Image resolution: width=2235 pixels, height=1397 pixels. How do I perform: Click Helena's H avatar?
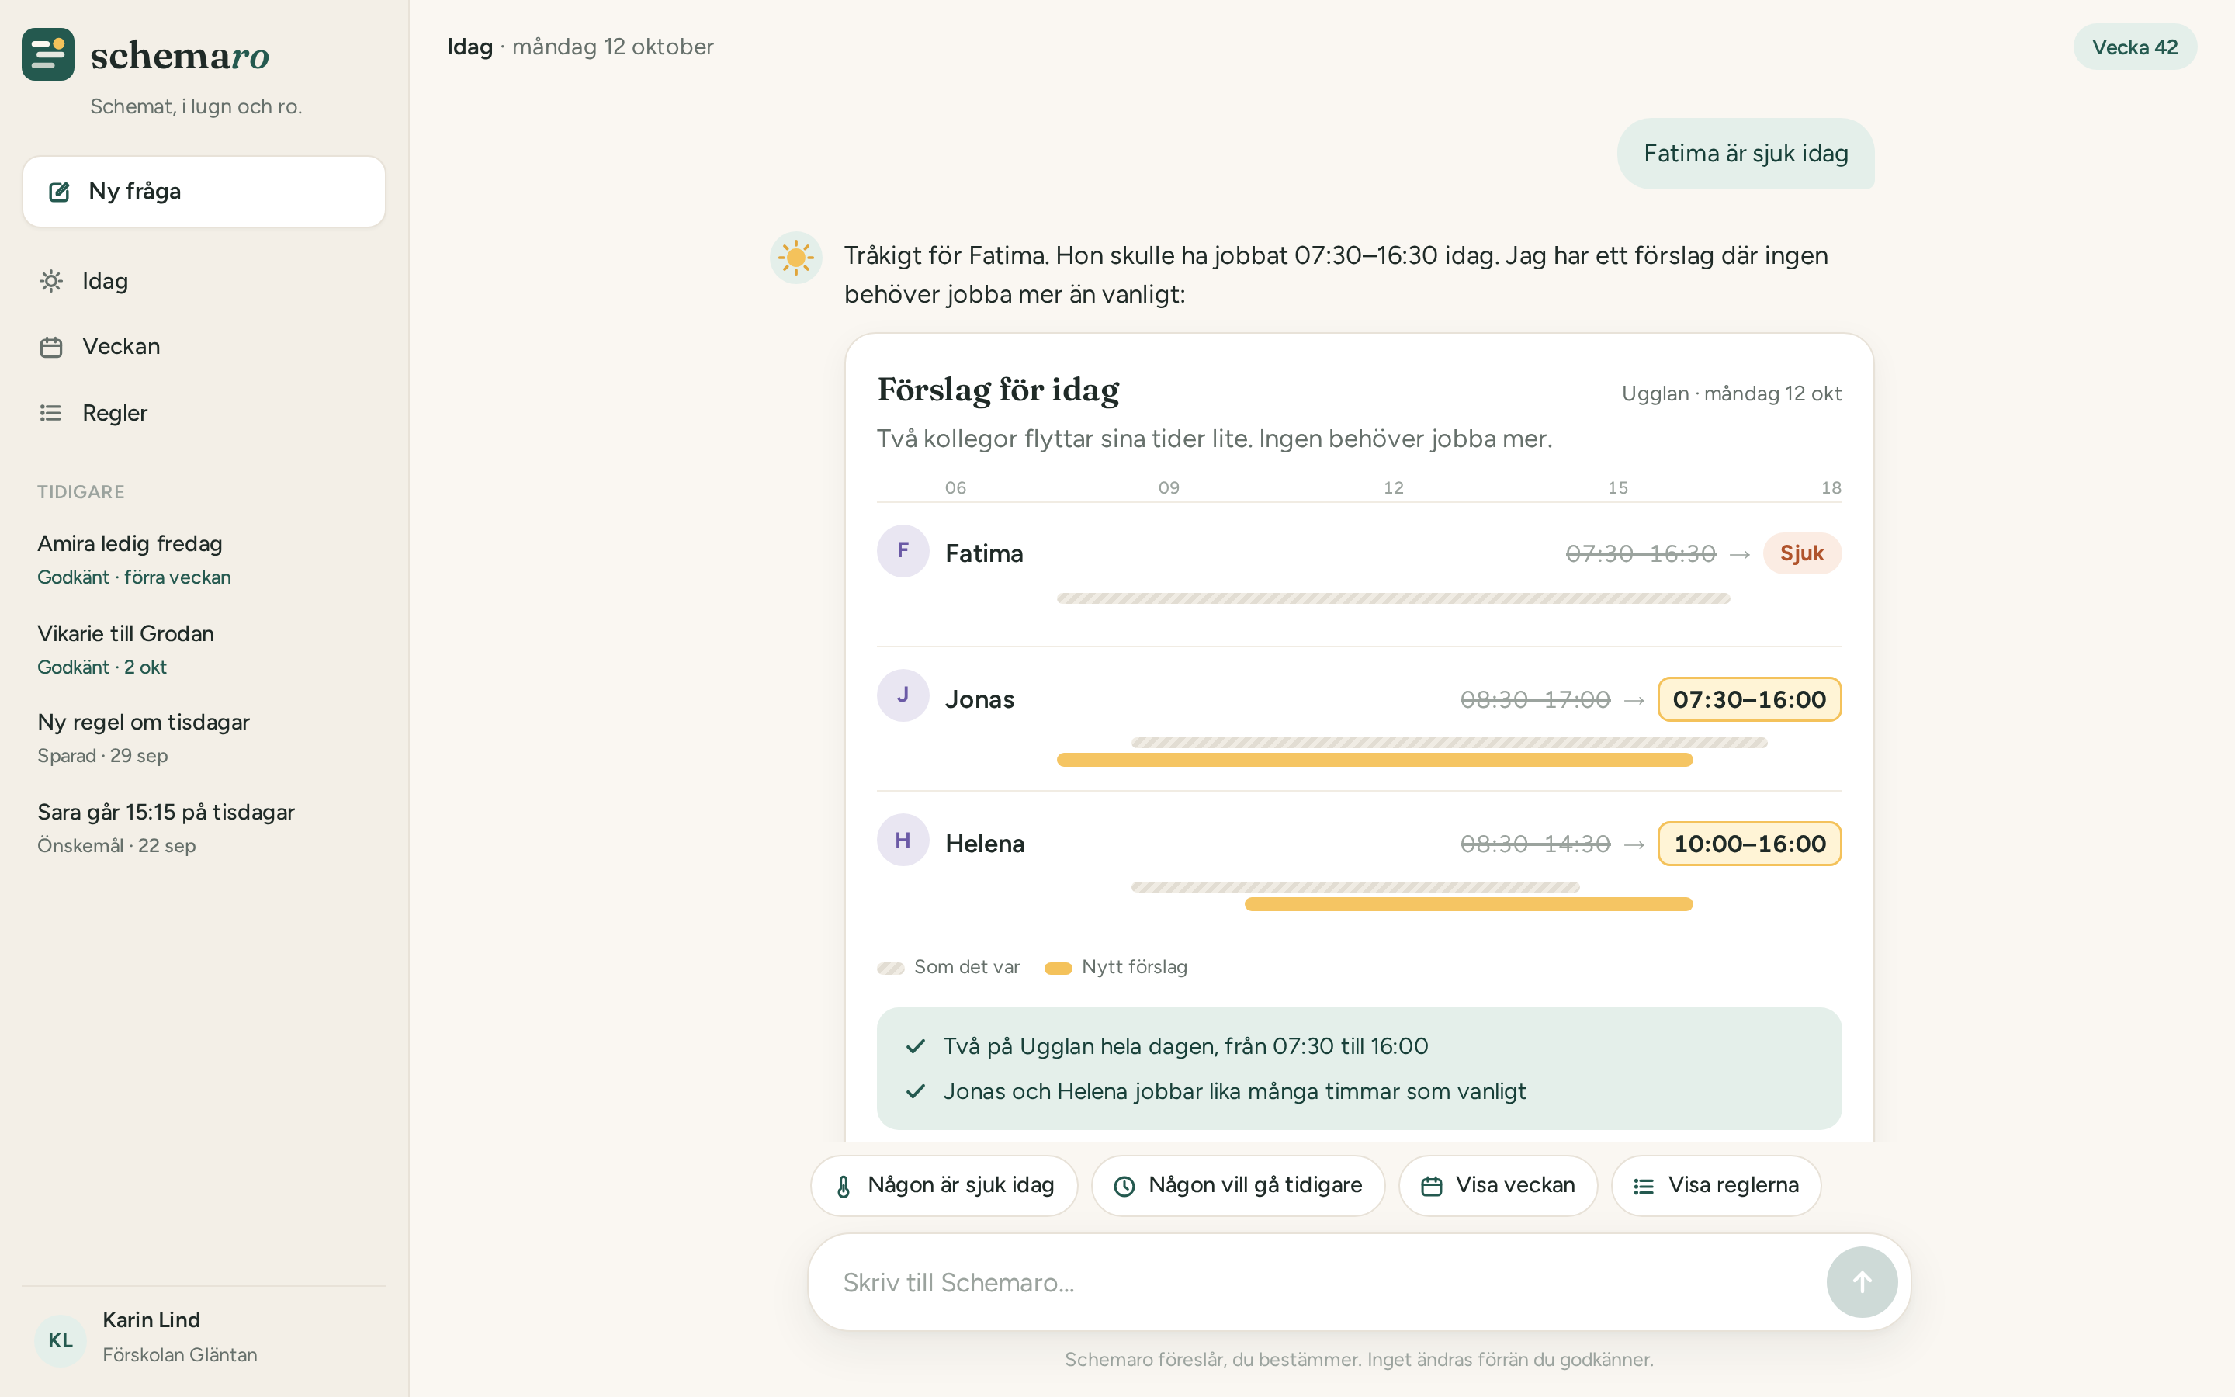pos(903,840)
